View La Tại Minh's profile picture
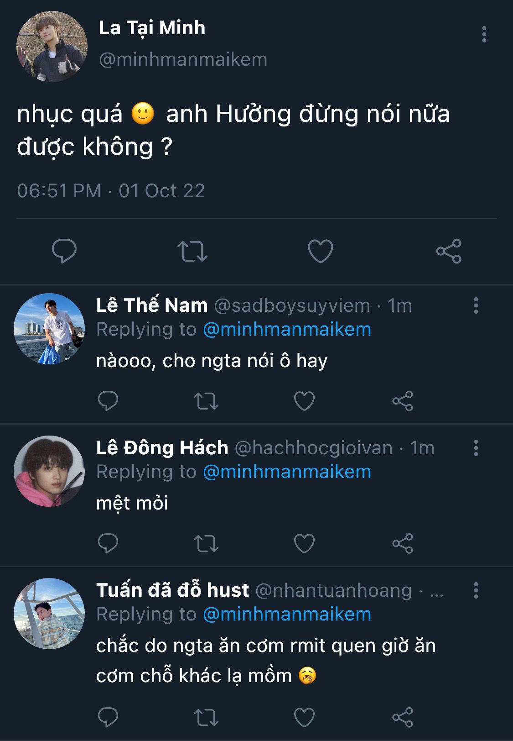This screenshot has width=513, height=741. coord(52,47)
